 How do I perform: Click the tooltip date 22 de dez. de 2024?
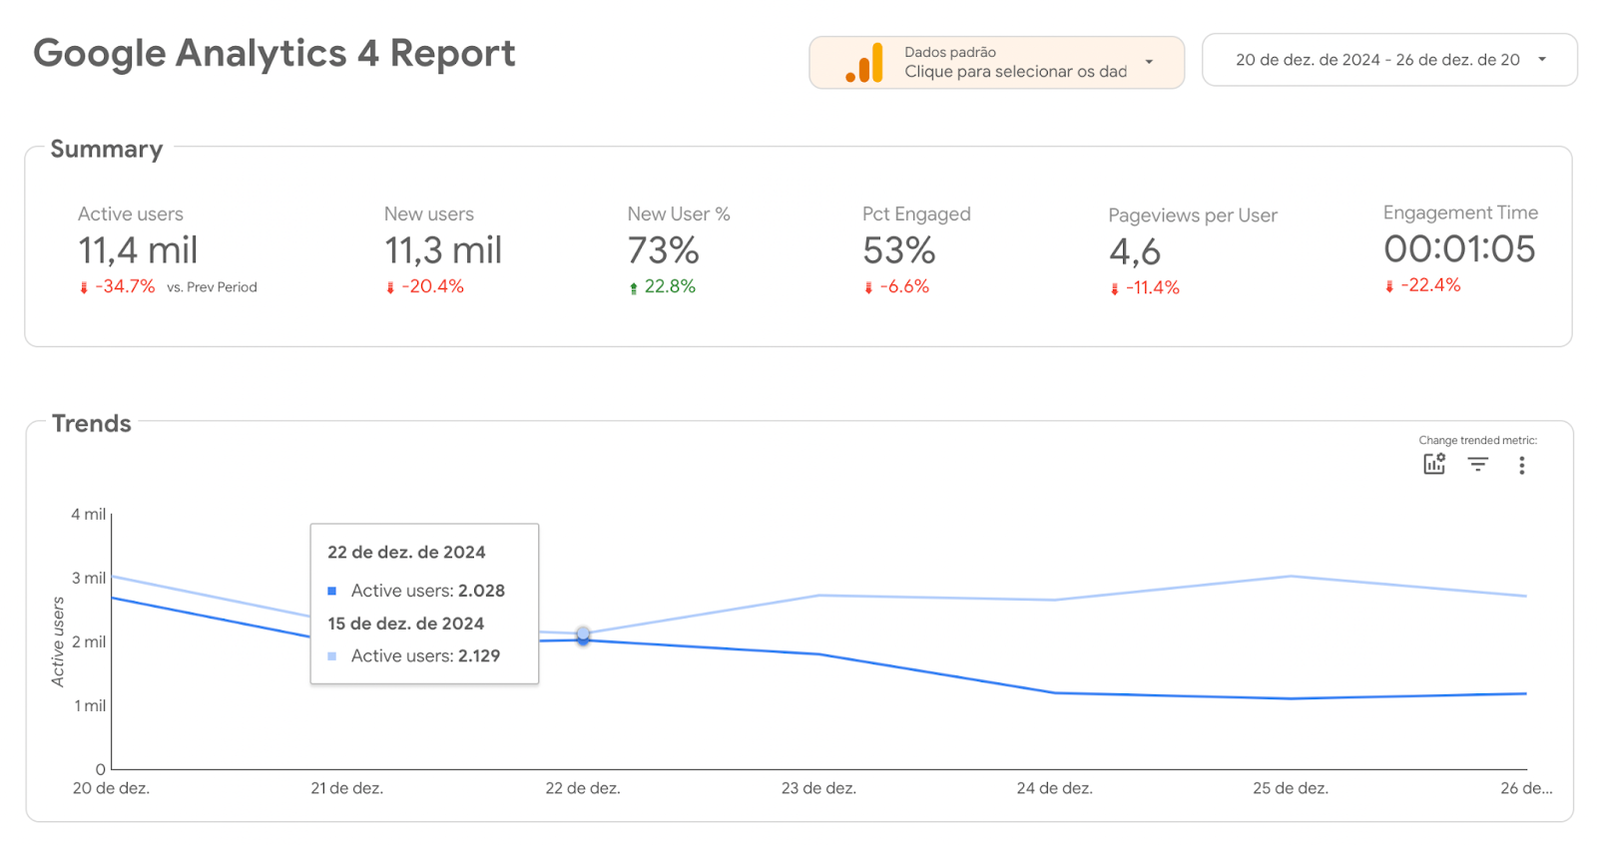click(406, 553)
